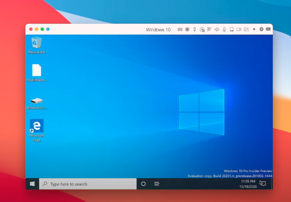This screenshot has height=202, width=291.
Task: Select the Microsoft Edge shortcut
Action: click(37, 131)
